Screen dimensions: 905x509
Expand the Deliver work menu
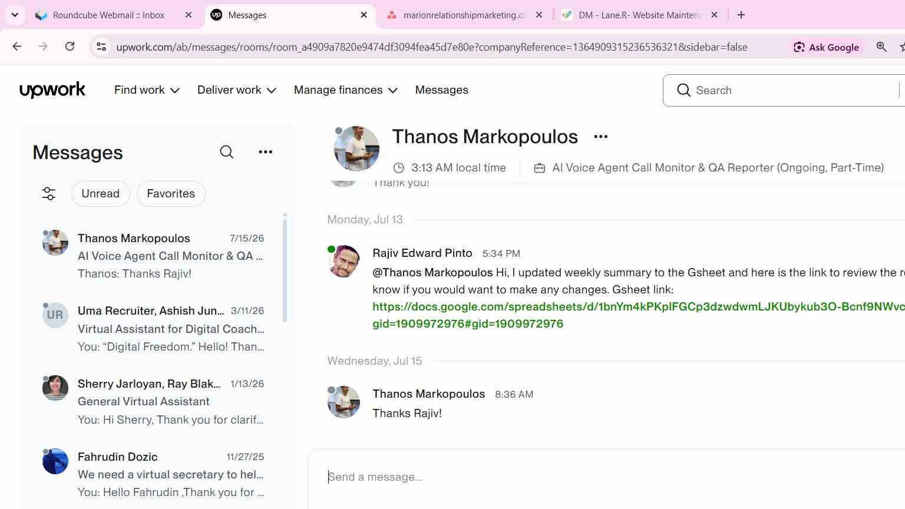(237, 90)
